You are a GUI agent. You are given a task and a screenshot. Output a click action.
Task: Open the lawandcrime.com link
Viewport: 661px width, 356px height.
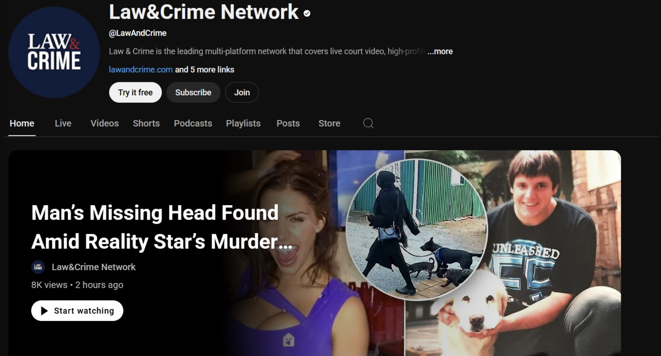click(141, 69)
